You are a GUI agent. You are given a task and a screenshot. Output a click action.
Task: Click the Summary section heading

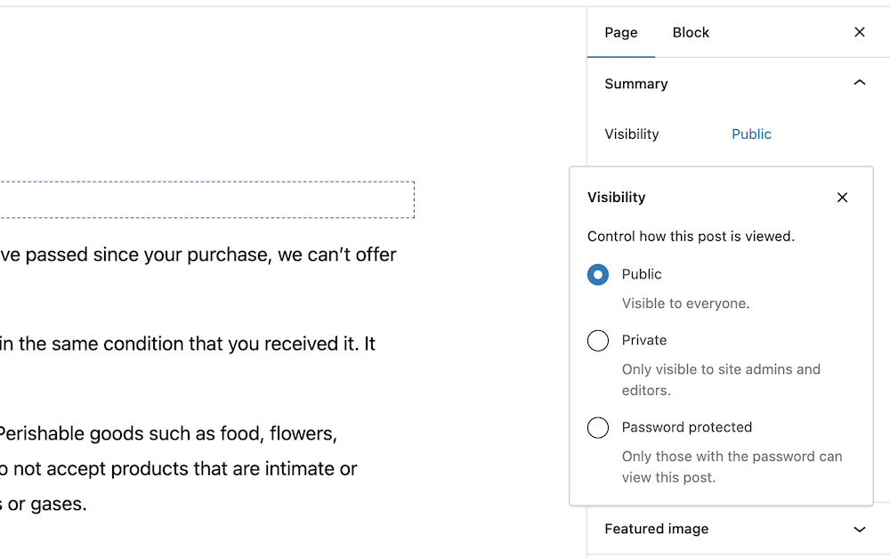click(635, 84)
